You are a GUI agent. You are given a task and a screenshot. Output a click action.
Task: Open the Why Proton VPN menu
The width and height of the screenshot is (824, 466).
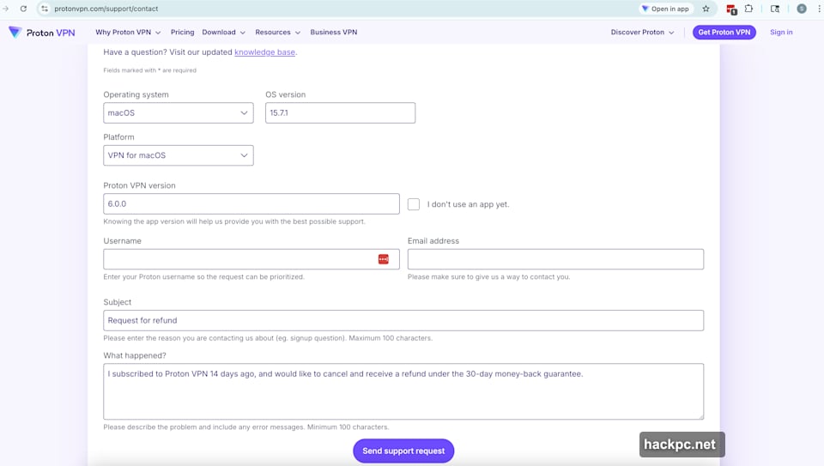[x=128, y=33]
